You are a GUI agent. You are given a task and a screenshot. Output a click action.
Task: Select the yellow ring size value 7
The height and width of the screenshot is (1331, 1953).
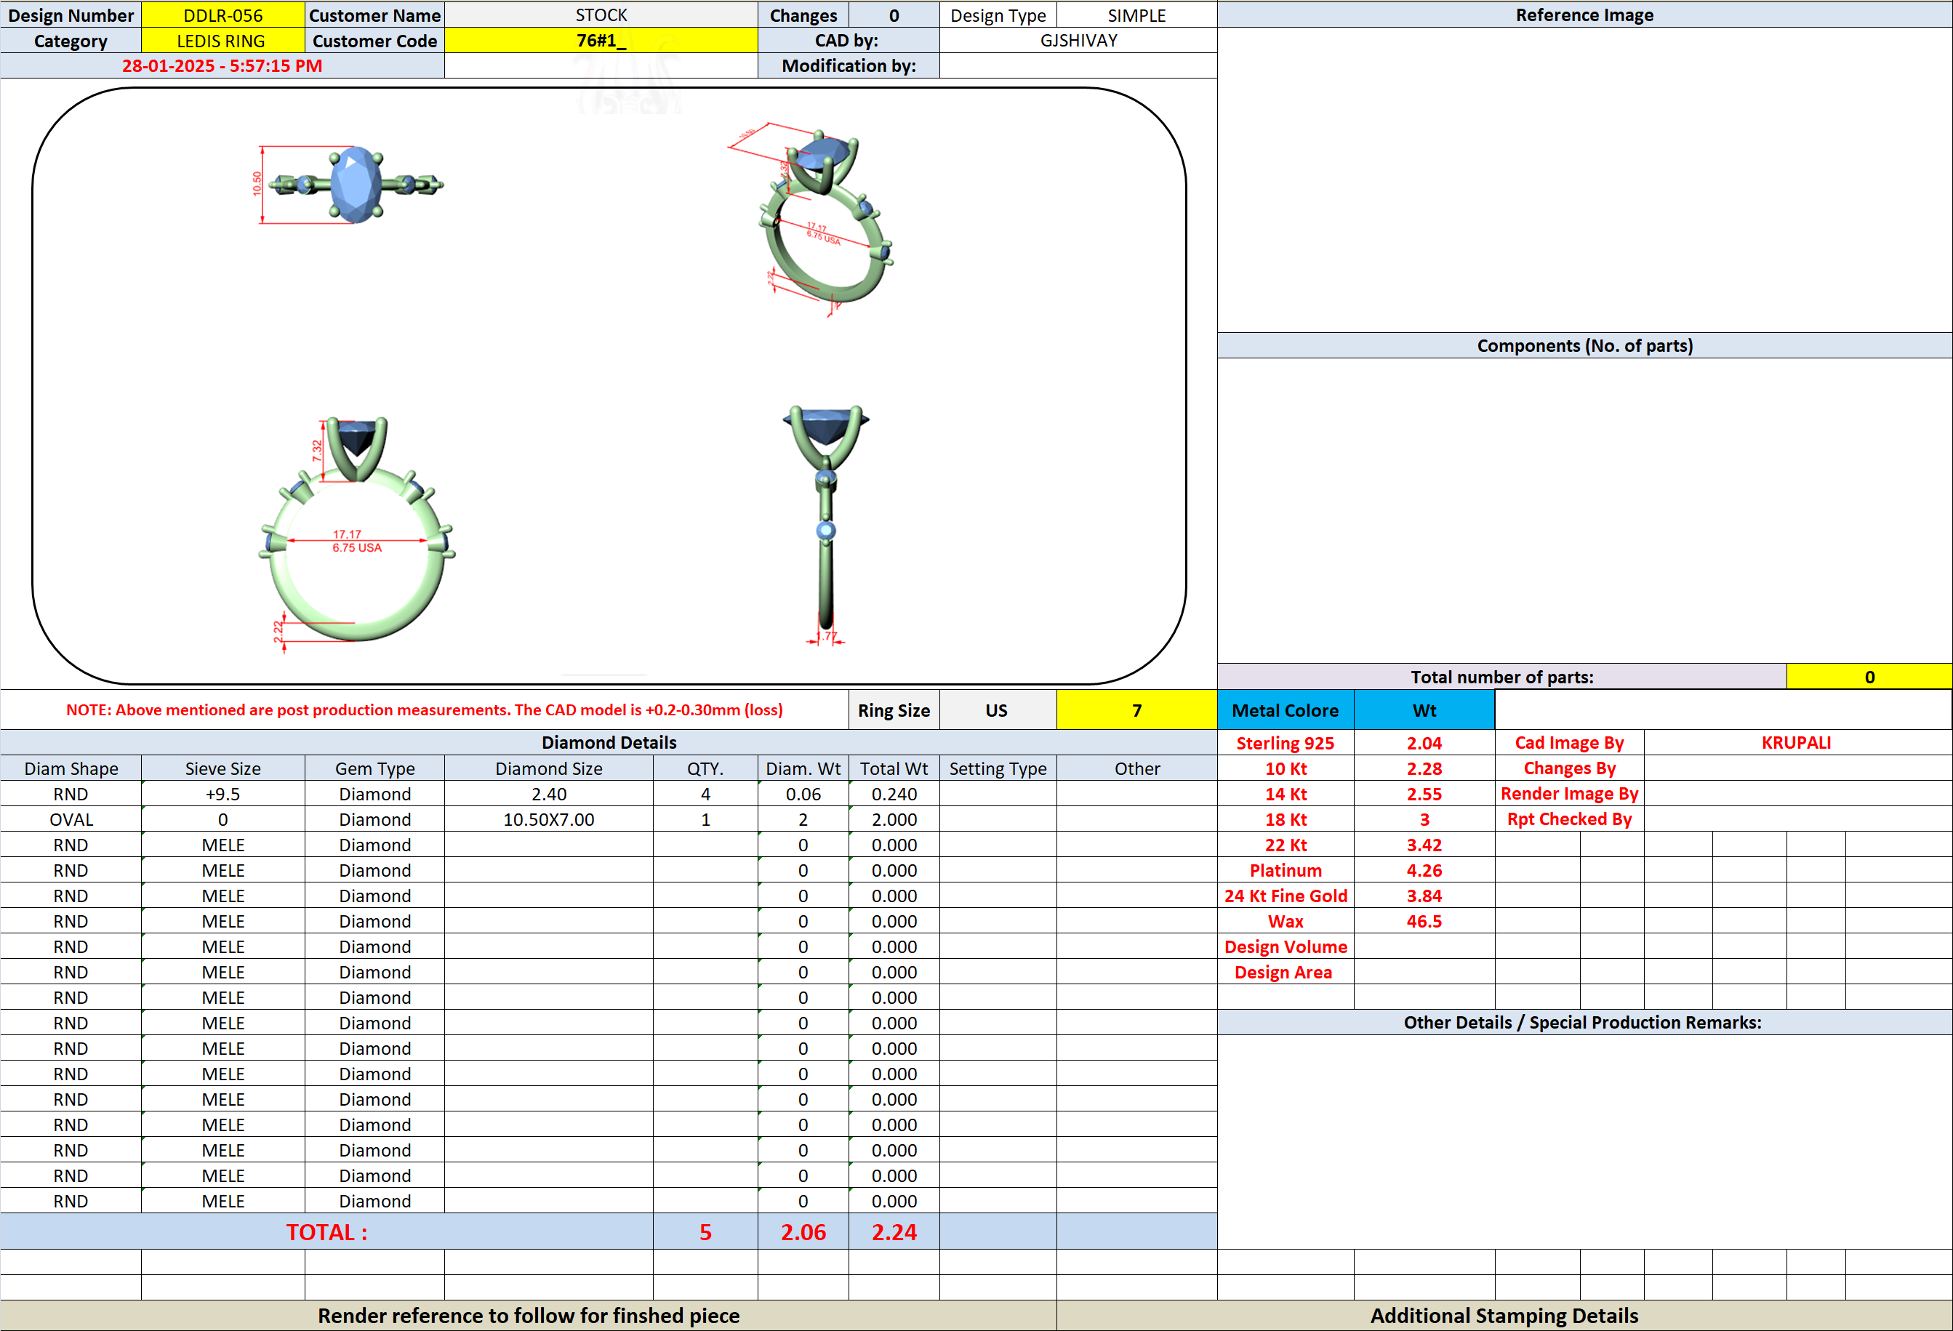[x=1136, y=710]
